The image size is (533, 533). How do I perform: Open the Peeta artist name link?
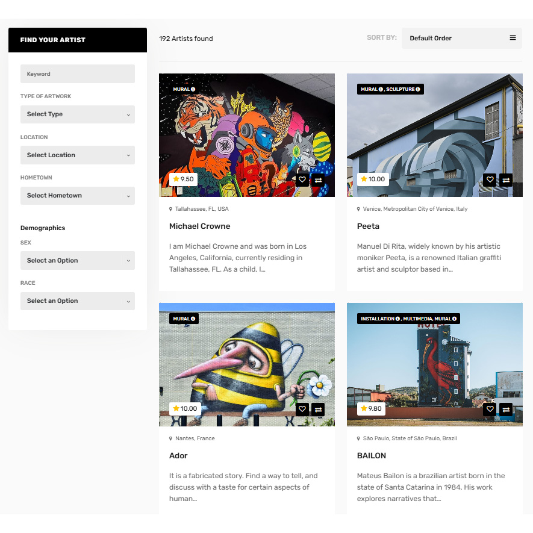[368, 226]
